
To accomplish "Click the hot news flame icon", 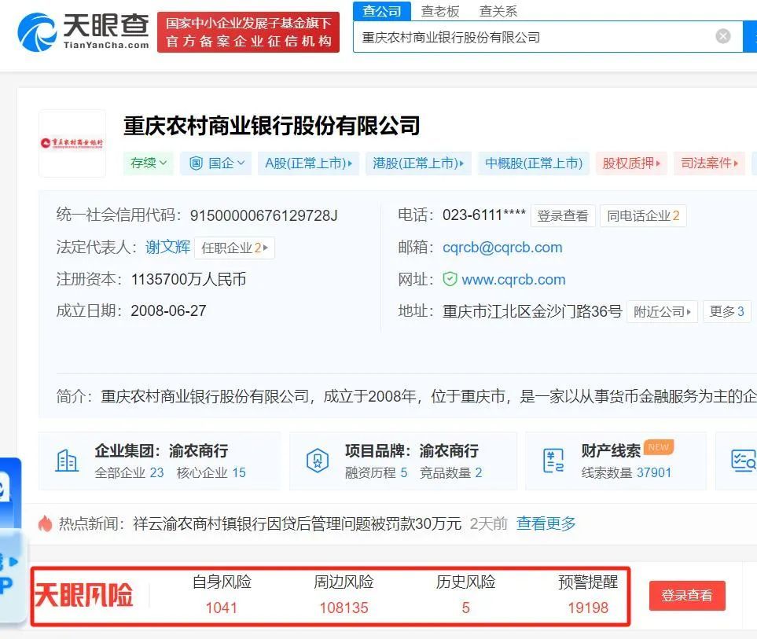I will (x=45, y=523).
